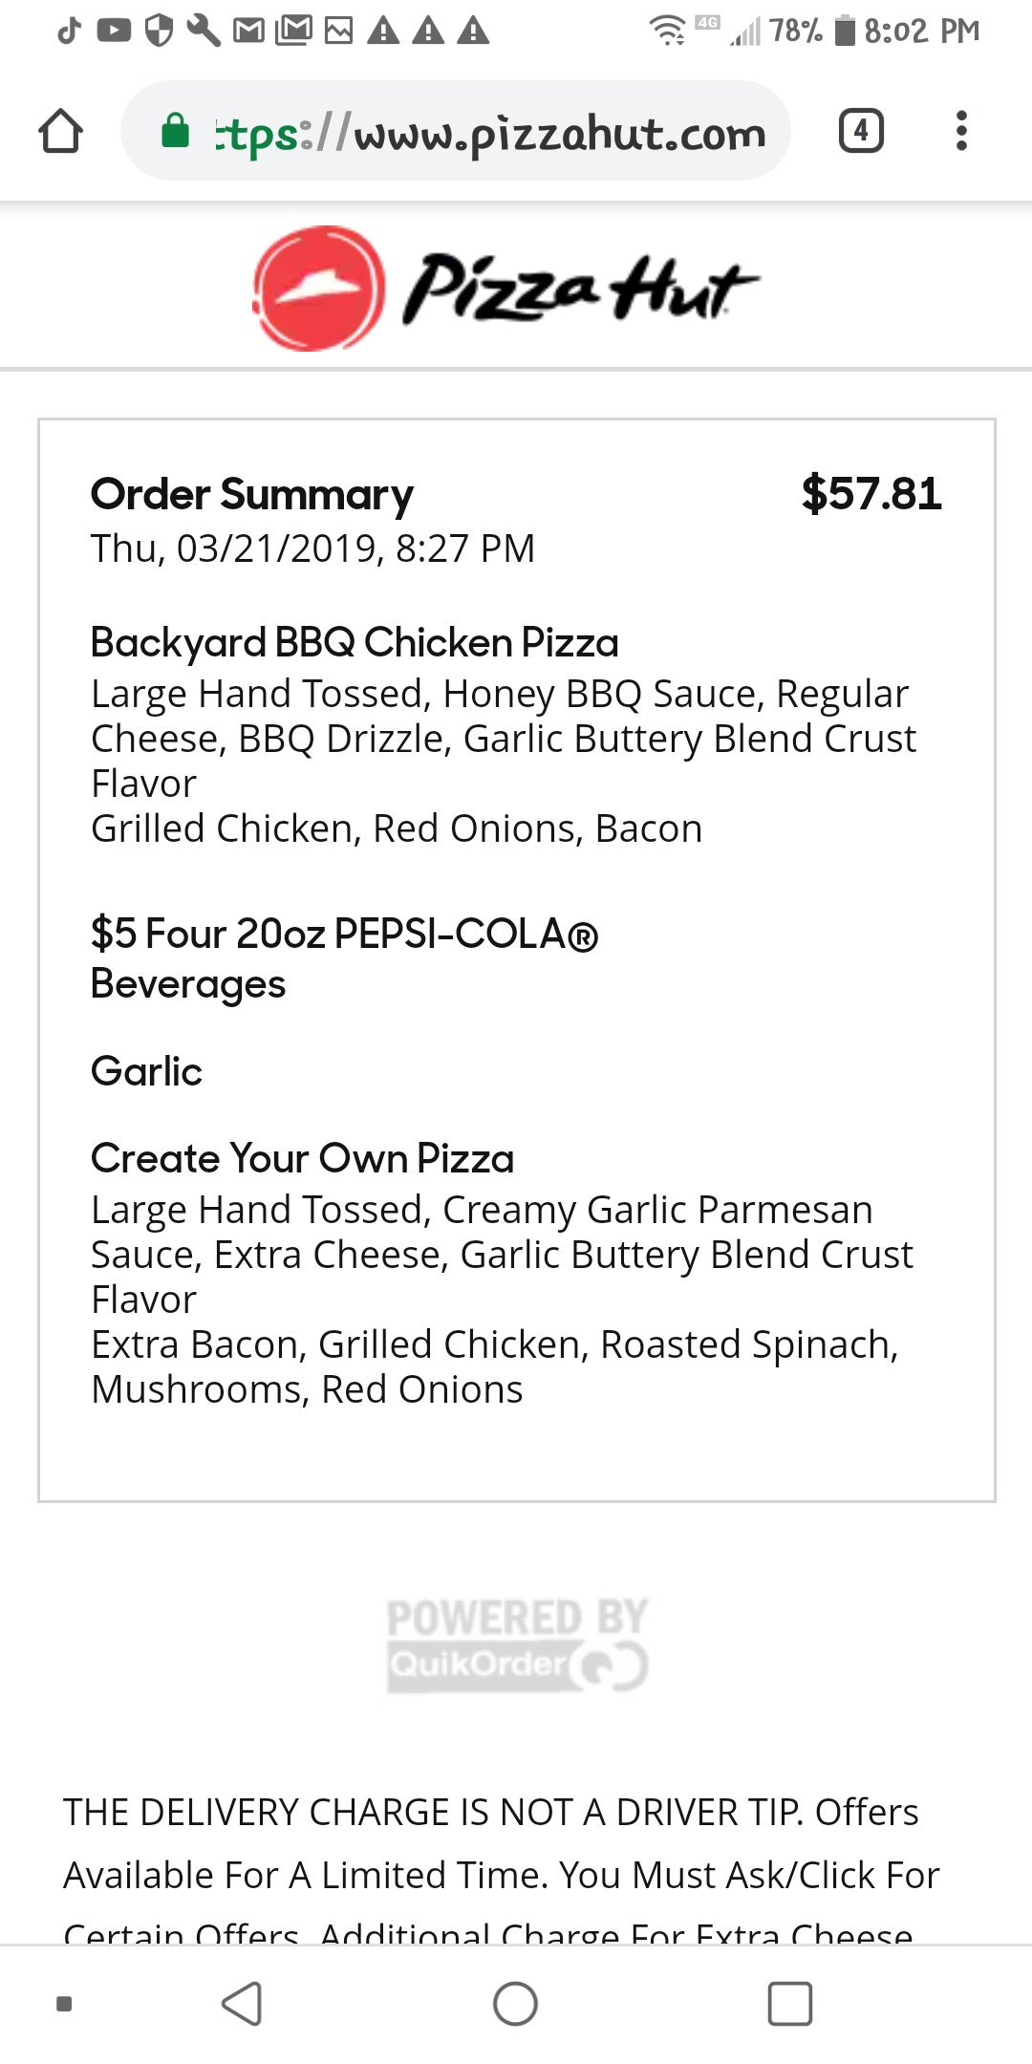The height and width of the screenshot is (2064, 1032).
Task: Tap the green lock security icon
Action: [x=175, y=131]
